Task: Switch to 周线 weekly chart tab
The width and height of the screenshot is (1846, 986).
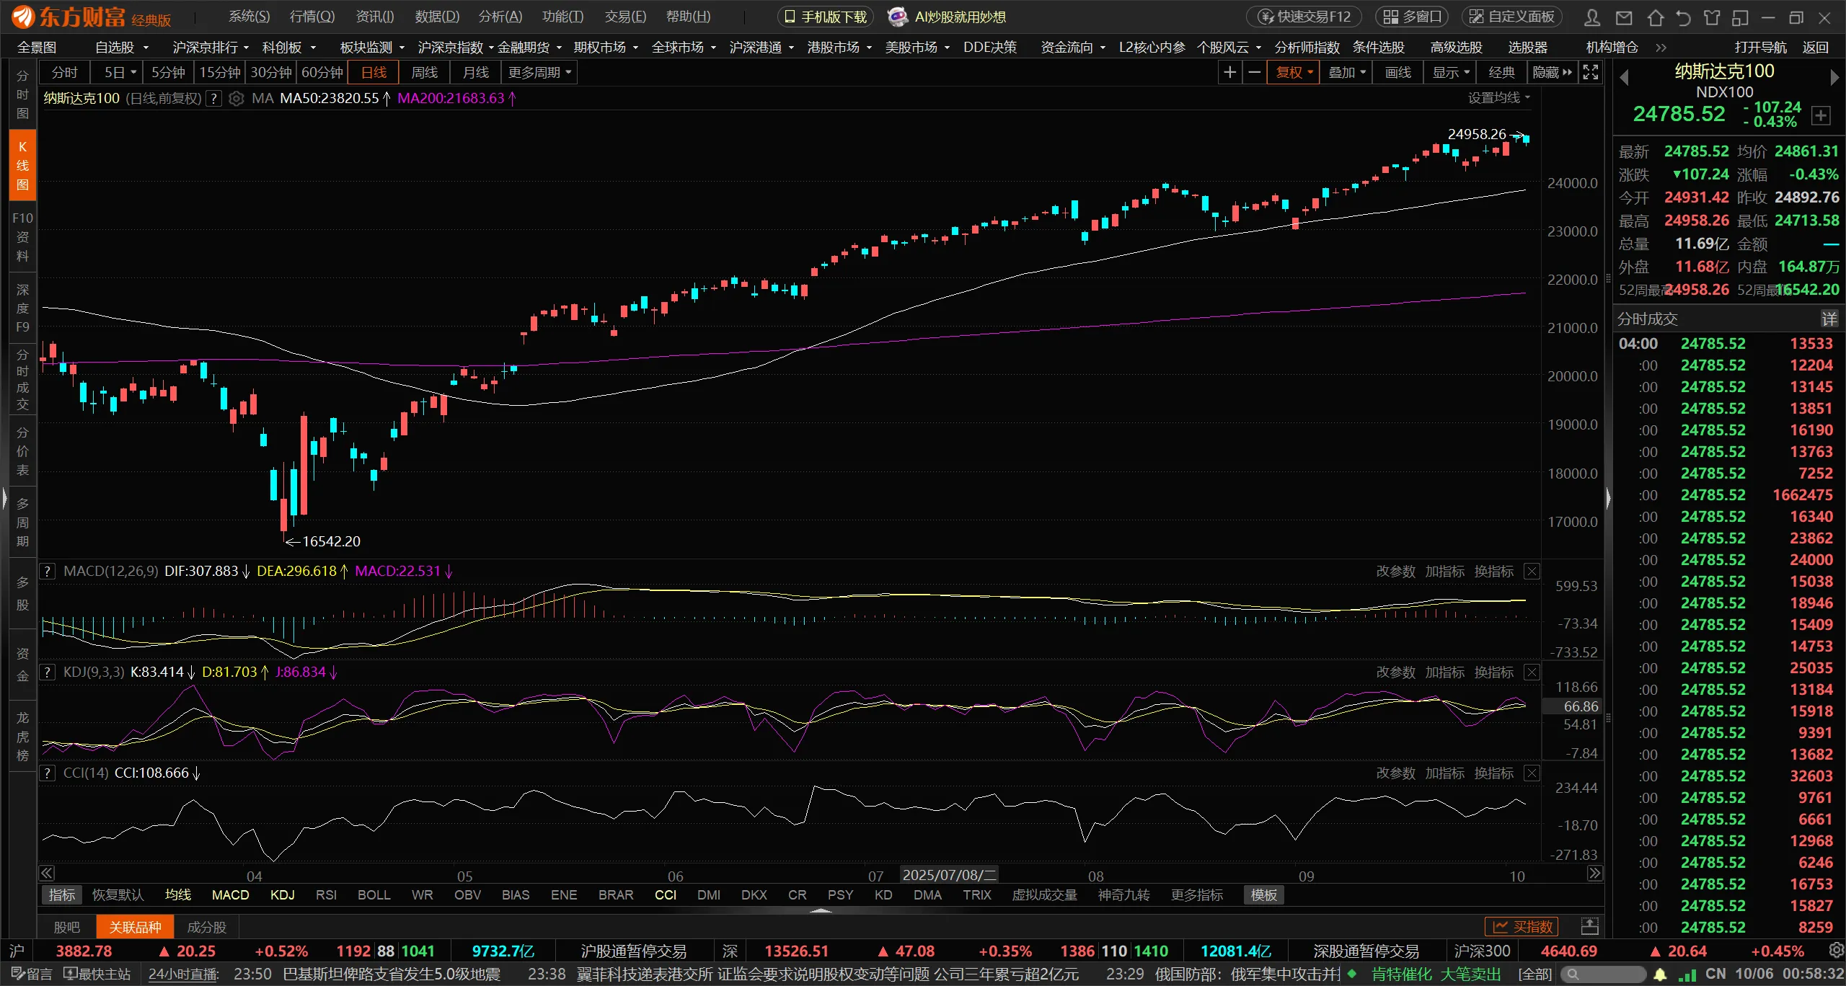Action: pyautogui.click(x=424, y=72)
